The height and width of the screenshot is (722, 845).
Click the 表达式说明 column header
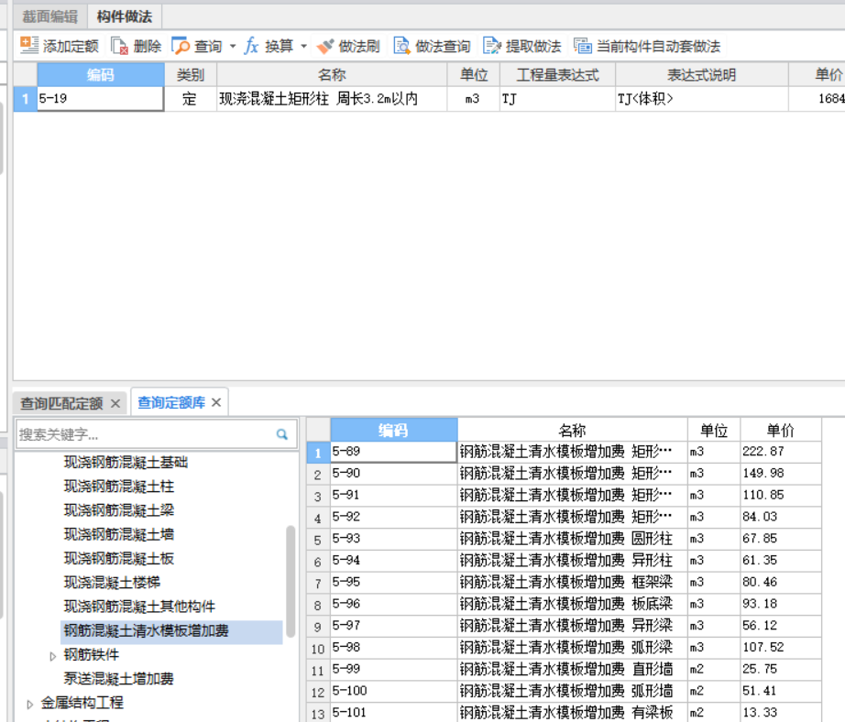[702, 74]
